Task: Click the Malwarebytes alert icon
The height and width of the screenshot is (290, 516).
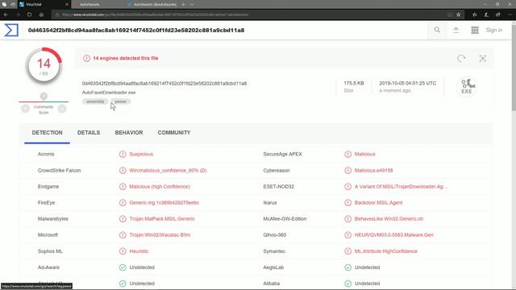Action: [123, 218]
